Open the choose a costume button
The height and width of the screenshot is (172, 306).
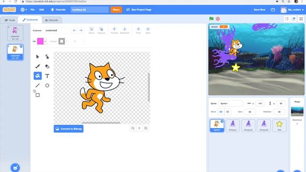[x=15, y=168]
